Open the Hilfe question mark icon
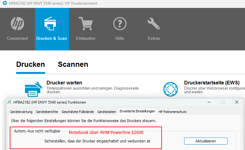This screenshot has width=245, height=150. coord(120,24)
